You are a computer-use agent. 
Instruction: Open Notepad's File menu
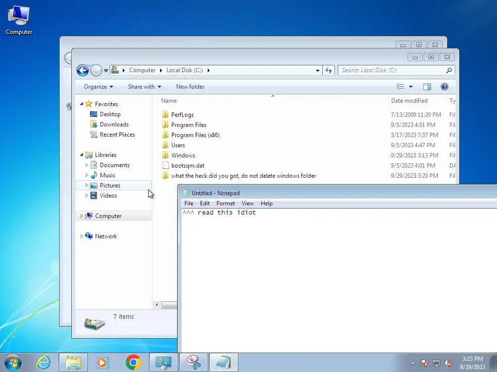coord(189,203)
